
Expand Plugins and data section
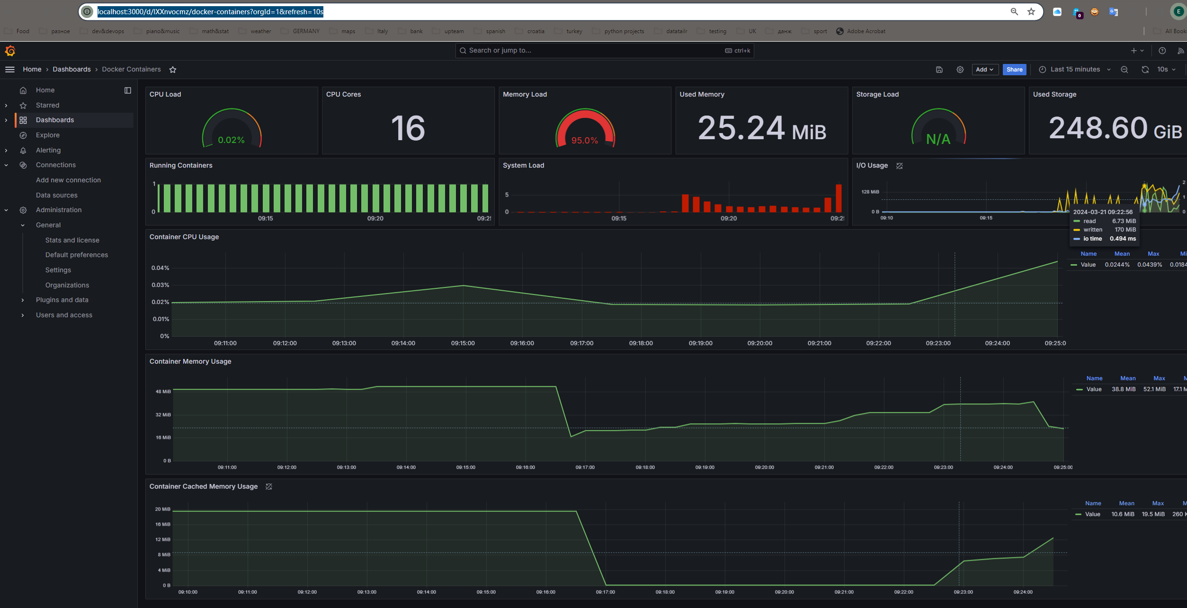[23, 300]
